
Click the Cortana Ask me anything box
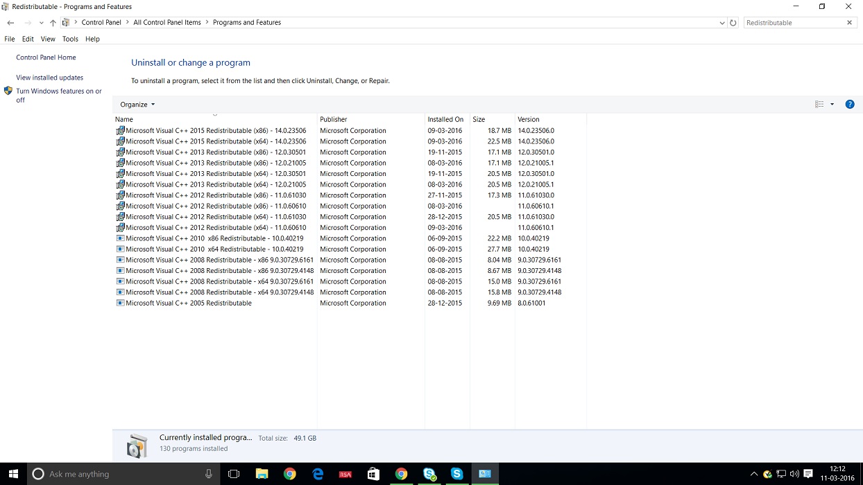(x=124, y=474)
